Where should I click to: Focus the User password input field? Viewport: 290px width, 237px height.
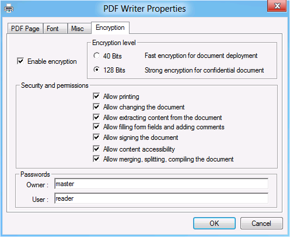(x=161, y=198)
